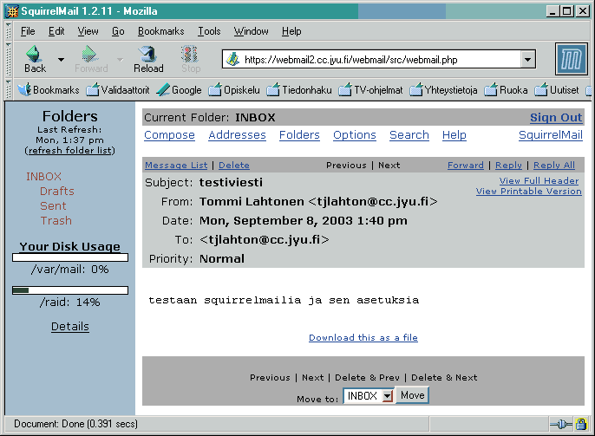Collapse the bookmarks toolbar grippy handle
This screenshot has width=595, height=436.
point(9,89)
